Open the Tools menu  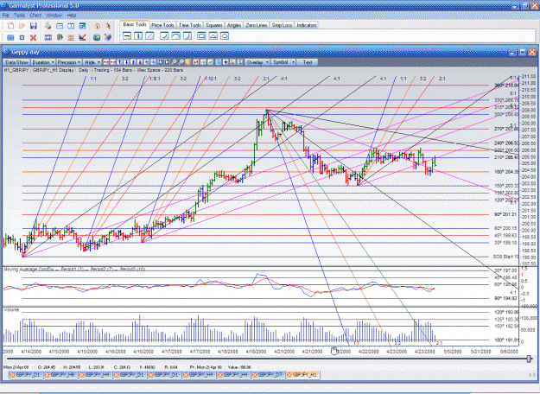19,16
